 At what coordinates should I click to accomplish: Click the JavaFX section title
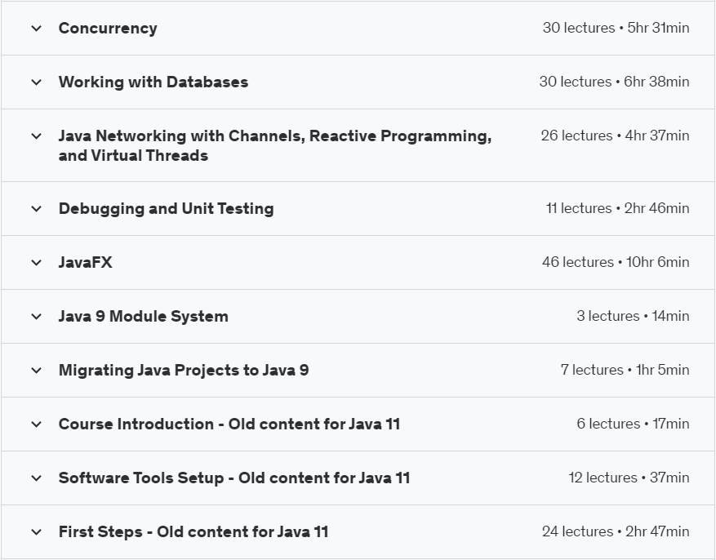(85, 263)
